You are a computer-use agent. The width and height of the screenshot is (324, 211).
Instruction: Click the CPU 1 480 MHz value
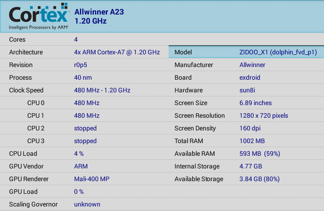coord(87,116)
